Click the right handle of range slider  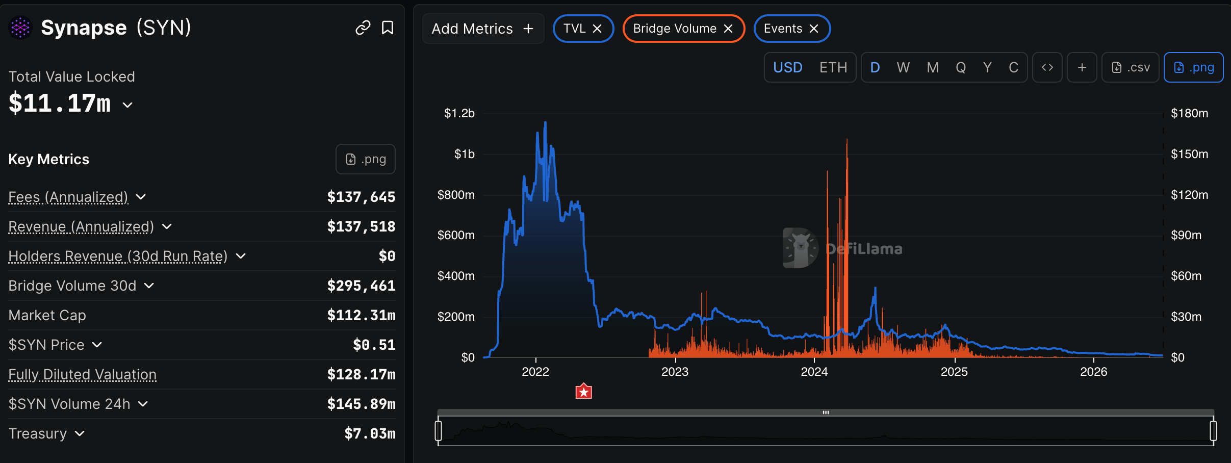[x=1213, y=430]
